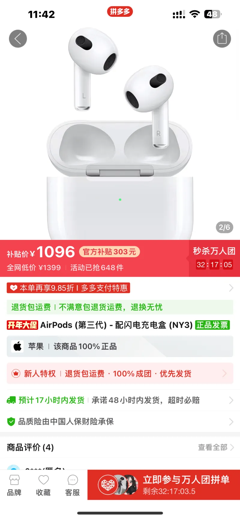Screen dimensions: 240x519
Task: Expand the 品质险 insurance row chevron
Action: click(231, 422)
